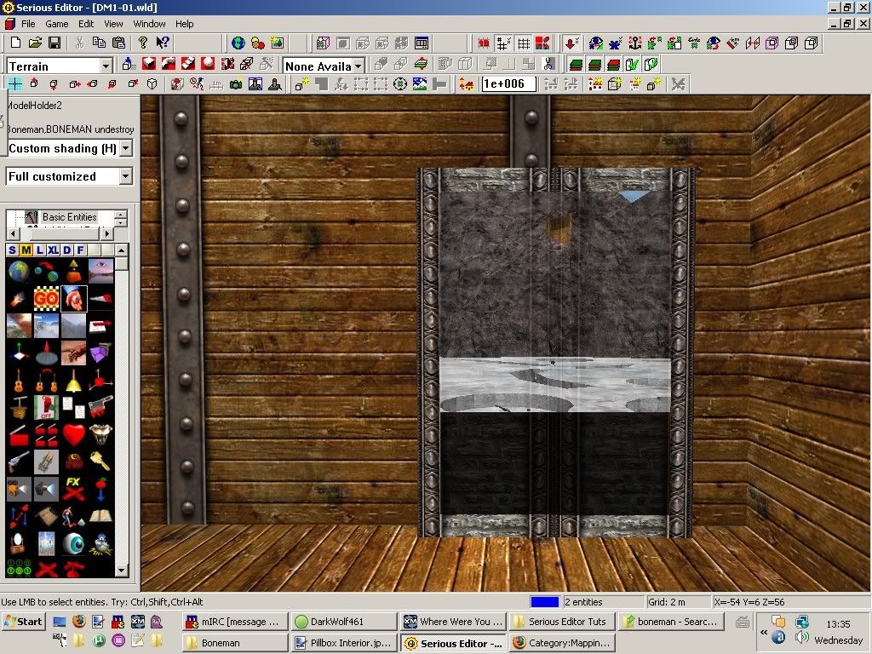Viewport: 872px width, 654px height.
Task: Click the ModelHolder2 property text
Action: click(x=34, y=106)
